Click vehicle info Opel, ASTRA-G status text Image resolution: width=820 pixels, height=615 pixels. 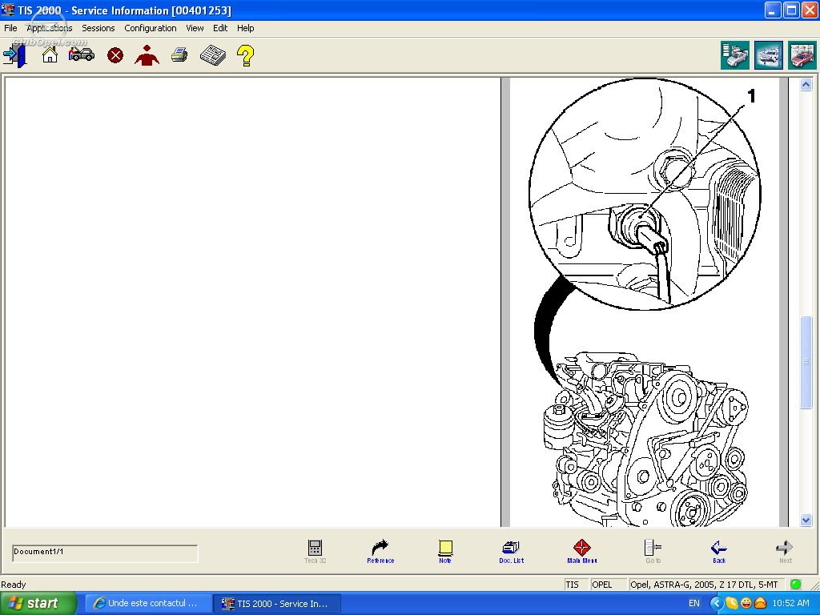[x=708, y=584]
